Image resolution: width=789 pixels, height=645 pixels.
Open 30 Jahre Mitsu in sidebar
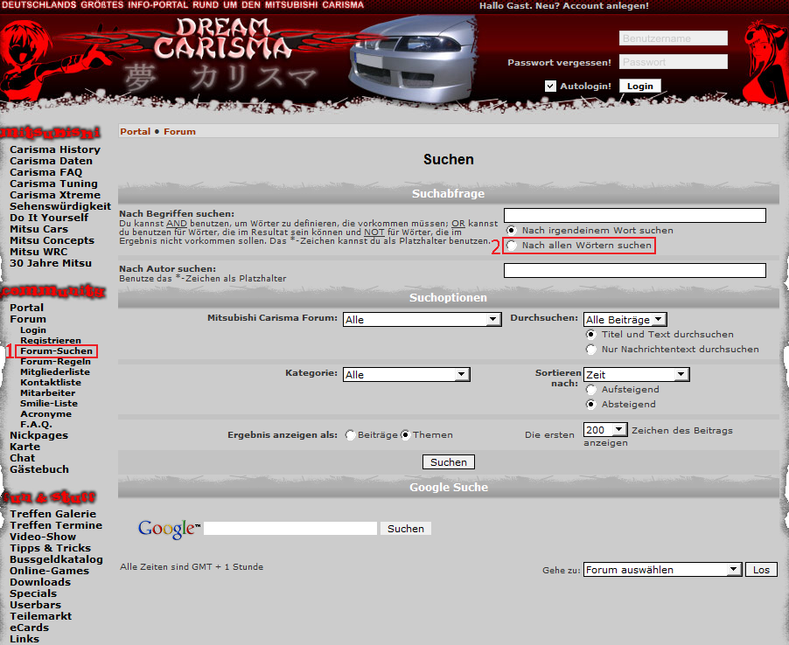51,263
